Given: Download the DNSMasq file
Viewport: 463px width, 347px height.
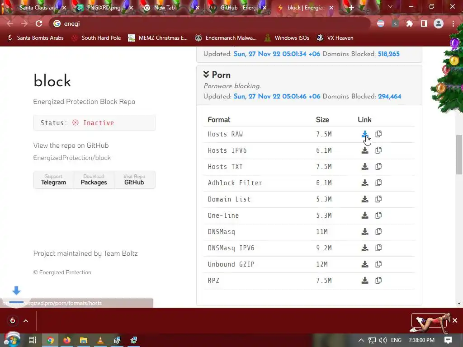Looking at the screenshot, I should tap(365, 231).
